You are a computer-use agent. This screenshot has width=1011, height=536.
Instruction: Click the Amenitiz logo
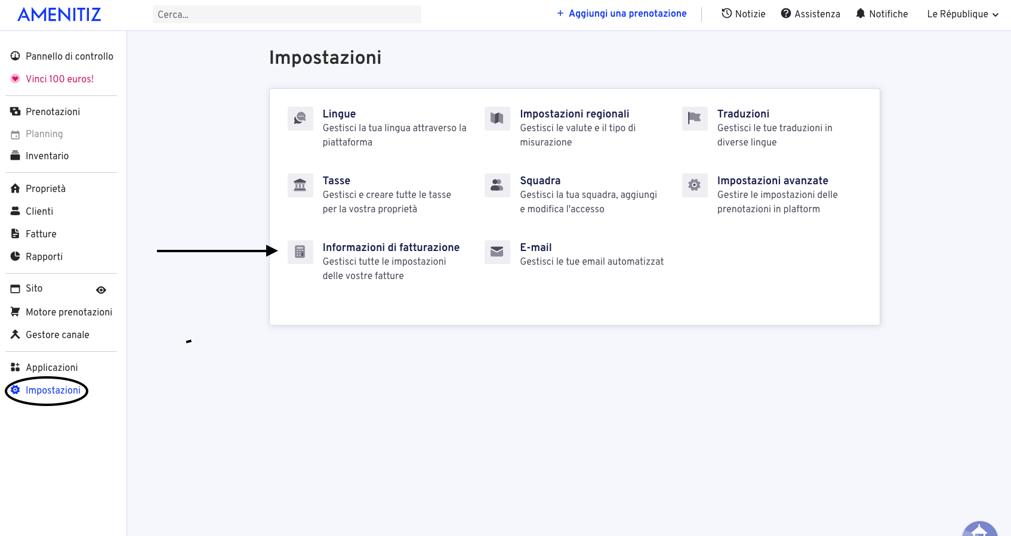tap(59, 14)
